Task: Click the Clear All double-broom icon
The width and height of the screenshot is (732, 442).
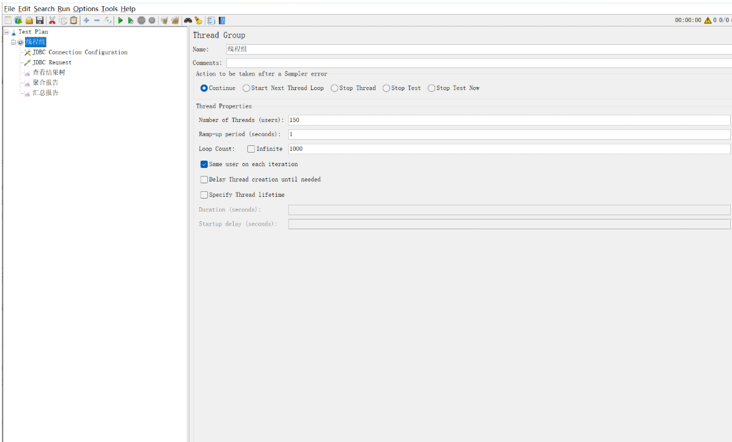Action: pos(175,20)
